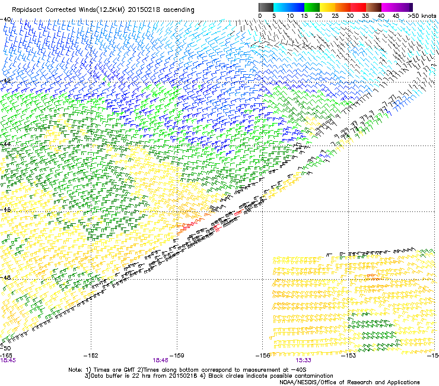Click the purple 15:33 time label
Viewport: 439px width, 386px height.
304,360
